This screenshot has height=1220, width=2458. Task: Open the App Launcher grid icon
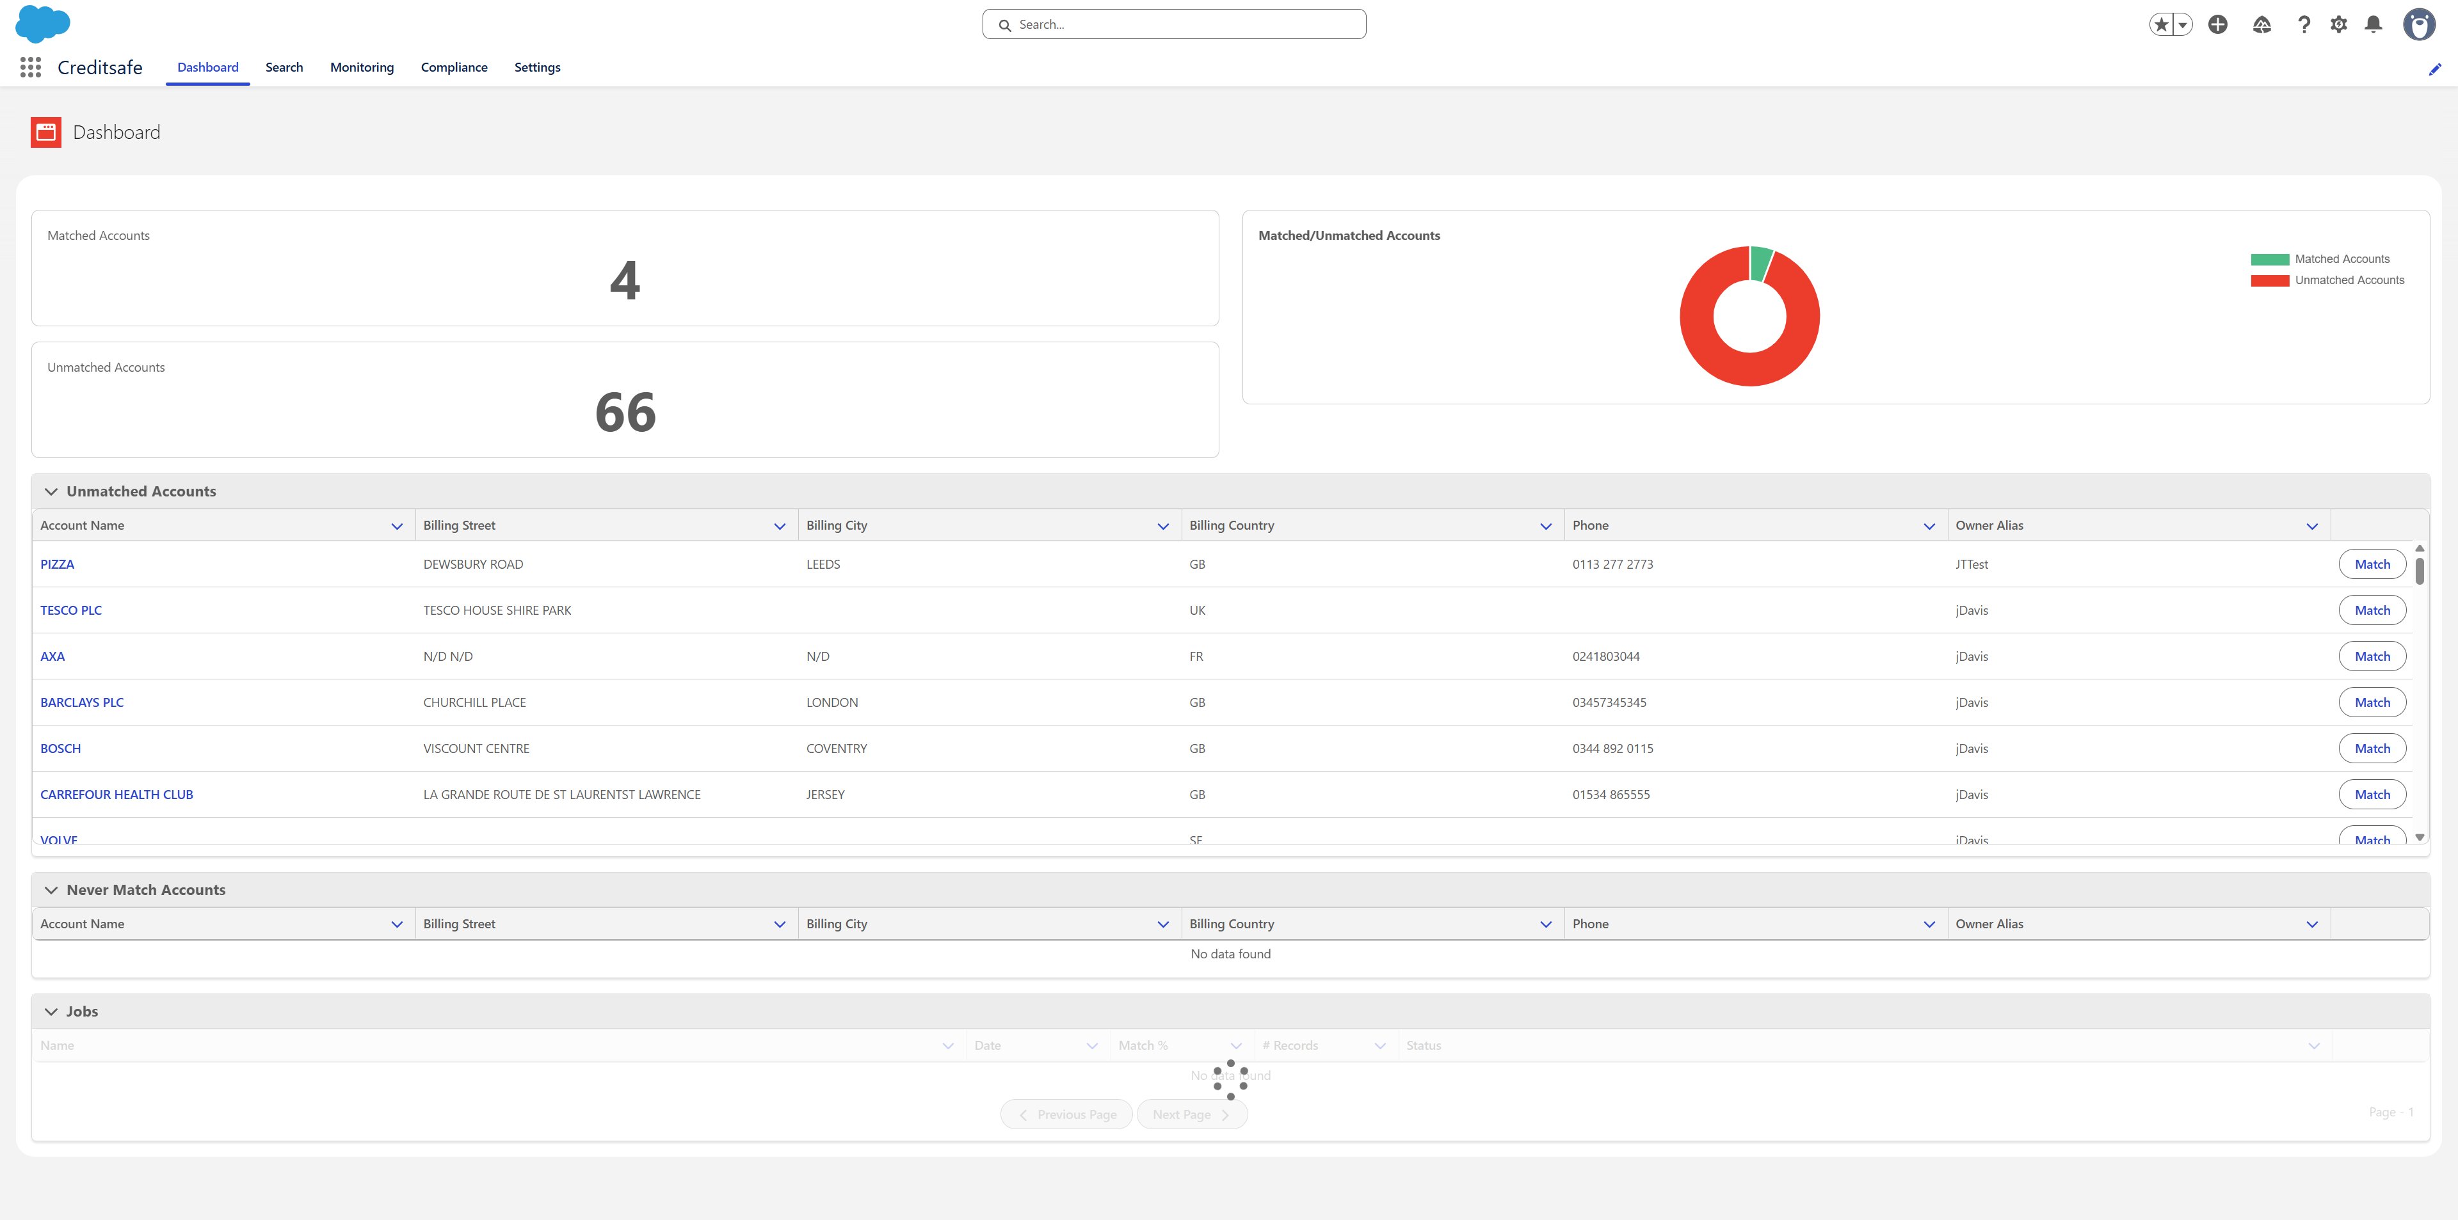point(31,67)
